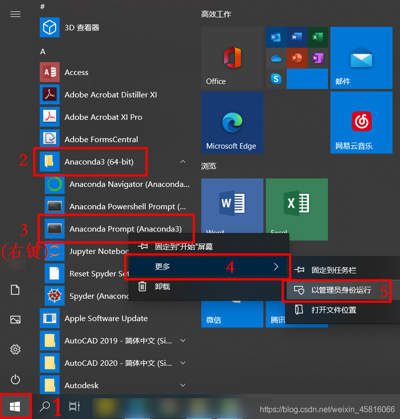
Task: Open Word in the Office tile group
Action: [297, 37]
